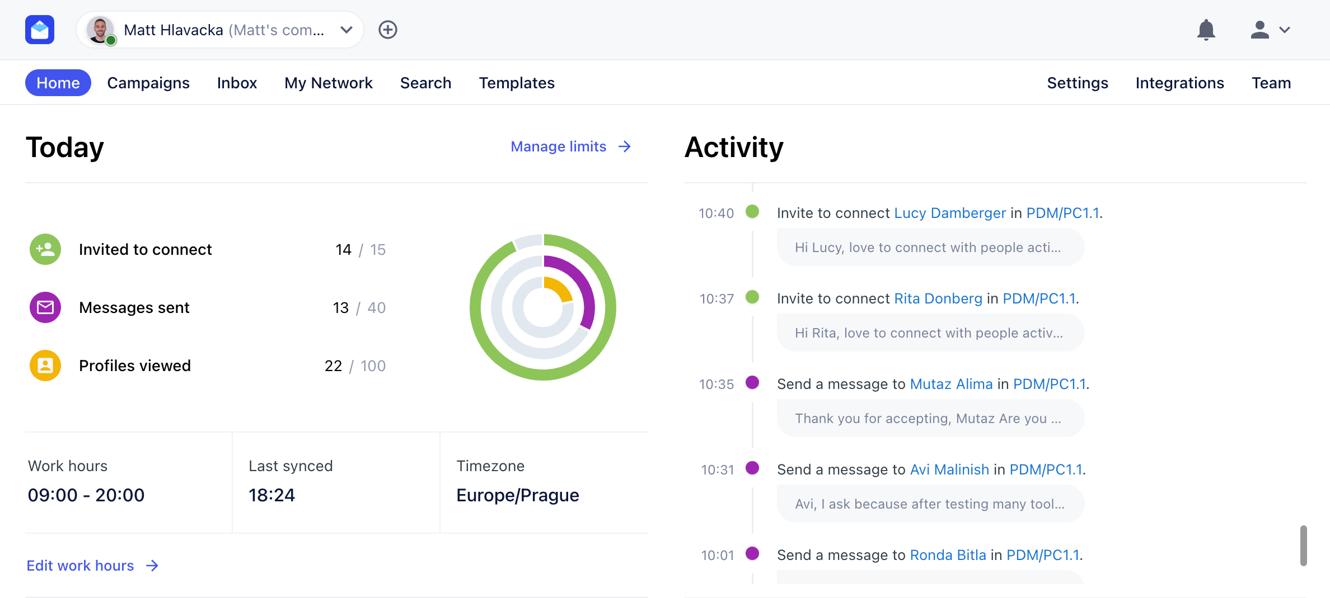The height and width of the screenshot is (598, 1330).
Task: Open My Network tab
Action: pyautogui.click(x=329, y=83)
